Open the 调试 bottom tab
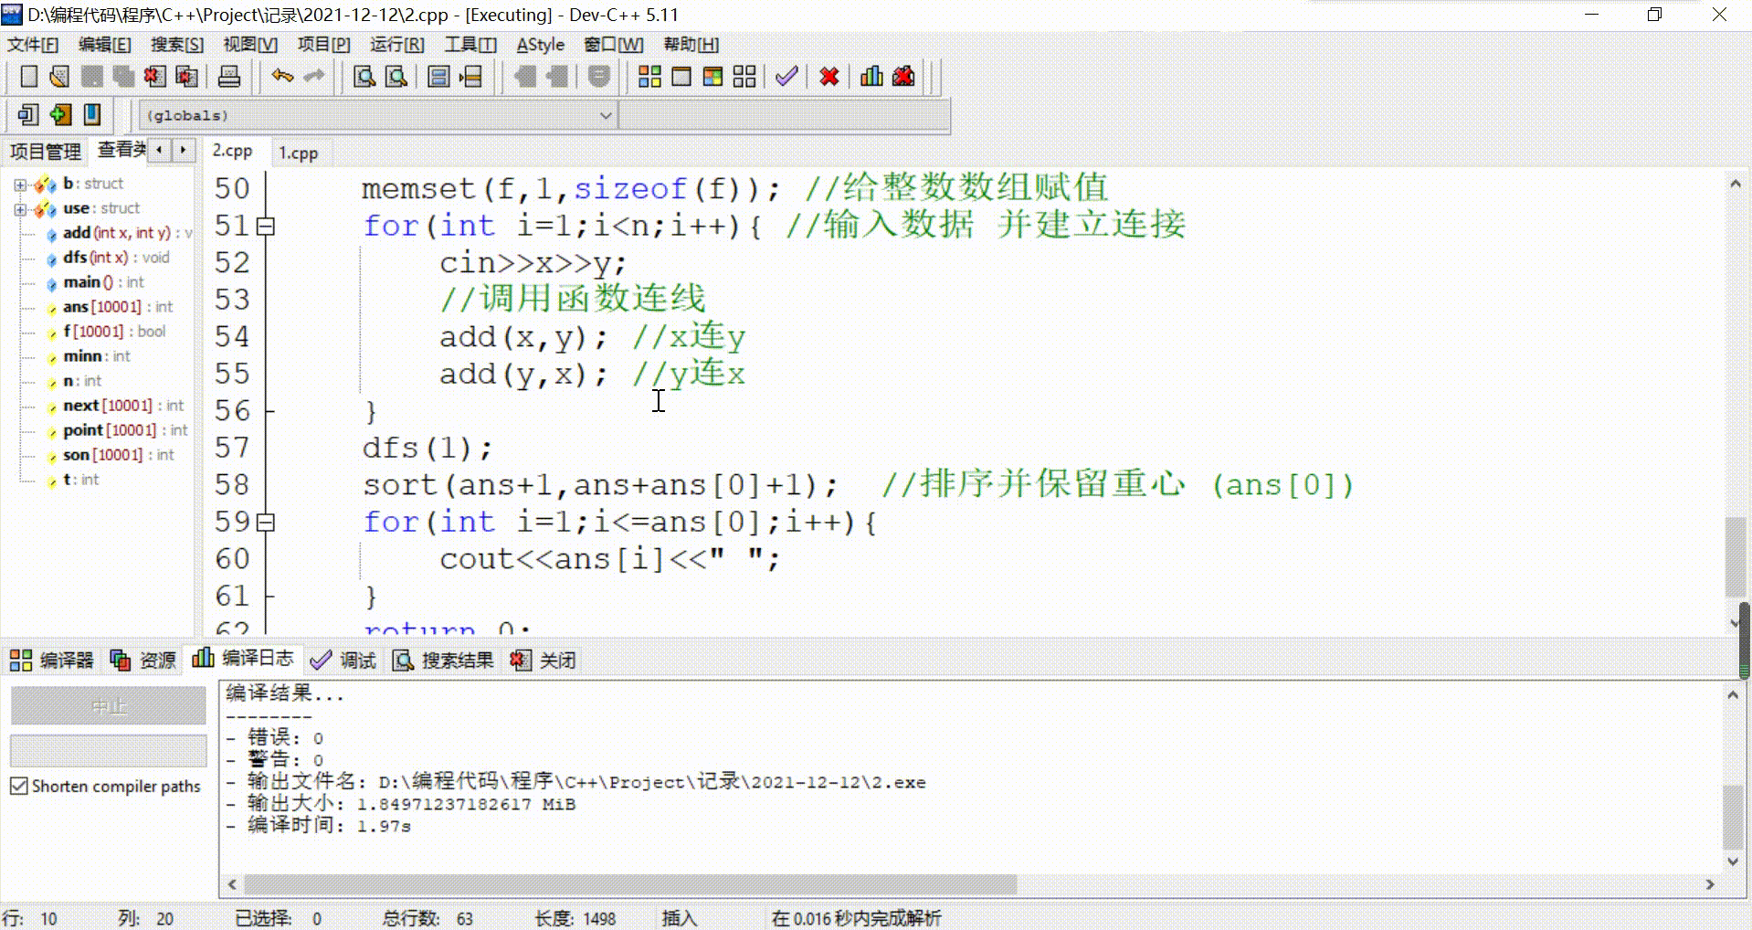Image resolution: width=1752 pixels, height=930 pixels. click(343, 661)
